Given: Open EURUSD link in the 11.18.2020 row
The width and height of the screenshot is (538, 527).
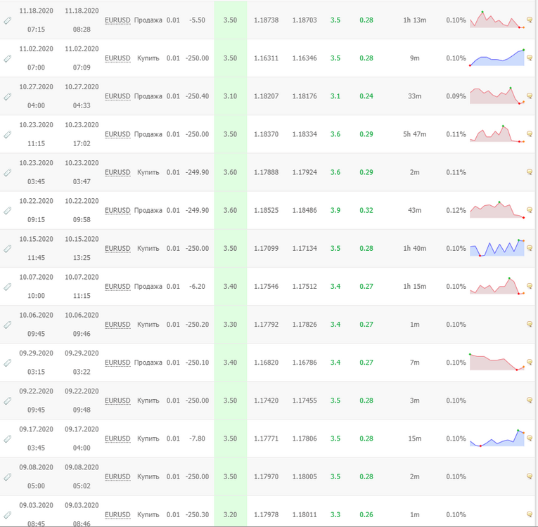Looking at the screenshot, I should tap(117, 20).
